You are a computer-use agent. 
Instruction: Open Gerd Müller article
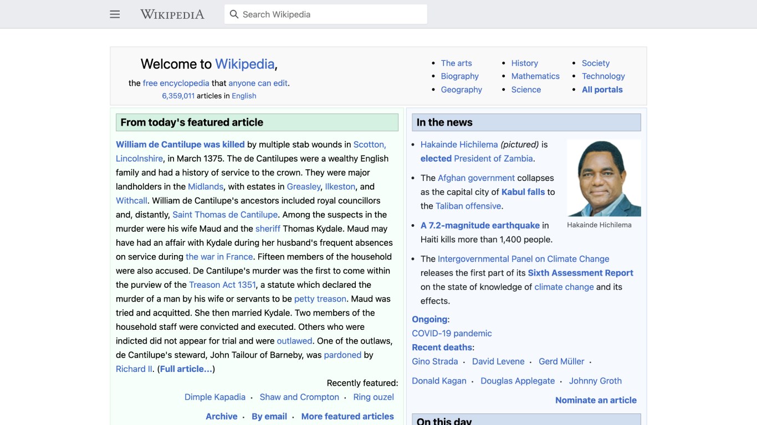(561, 361)
